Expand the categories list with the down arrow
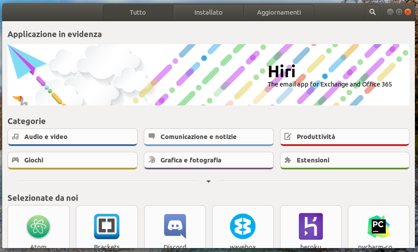Viewport: 418px width, 252px height. pyautogui.click(x=209, y=181)
